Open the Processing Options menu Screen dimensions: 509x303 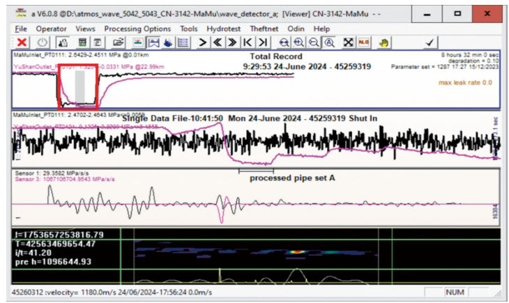pyautogui.click(x=137, y=29)
